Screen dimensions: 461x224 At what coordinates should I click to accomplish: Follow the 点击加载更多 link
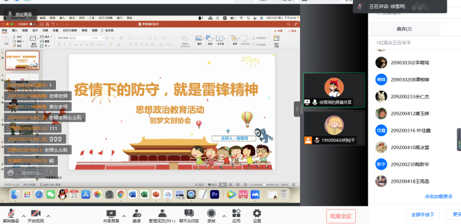coord(439,196)
